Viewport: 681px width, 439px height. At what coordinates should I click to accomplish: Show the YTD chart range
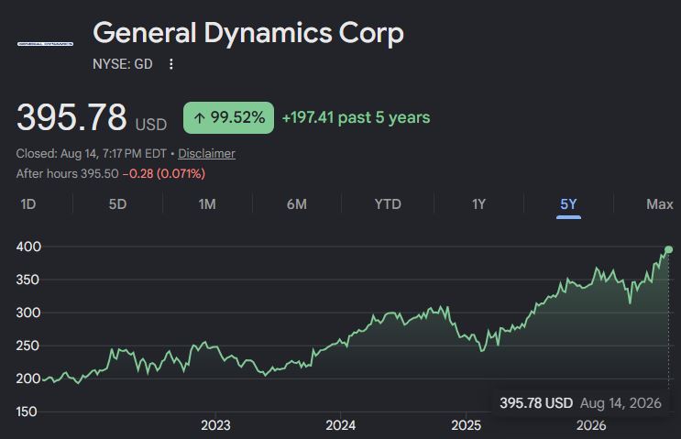coord(388,204)
